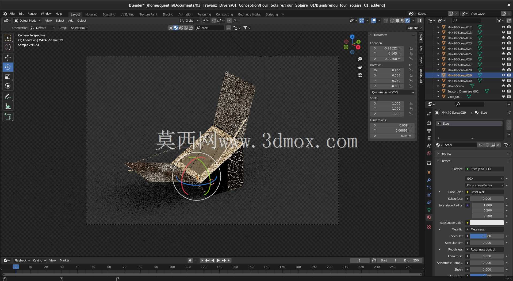Open Physics properties tab
Viewport: 513px width, 281px height.
click(429, 195)
